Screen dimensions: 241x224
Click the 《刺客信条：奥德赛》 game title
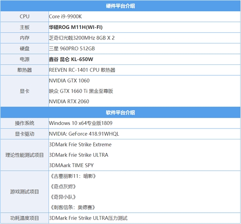(73, 207)
